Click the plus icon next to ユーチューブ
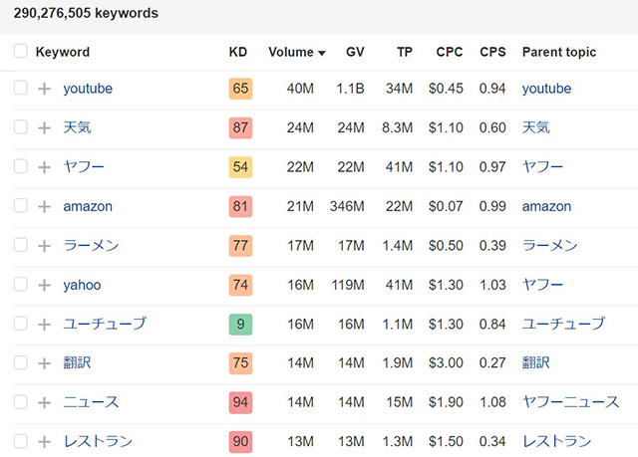Screen dimensions: 638x457 click(x=44, y=325)
